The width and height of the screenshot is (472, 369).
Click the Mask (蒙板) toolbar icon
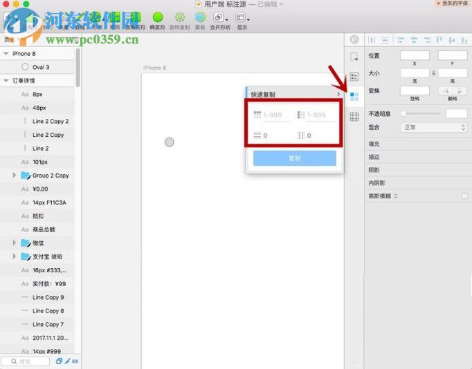click(x=200, y=17)
